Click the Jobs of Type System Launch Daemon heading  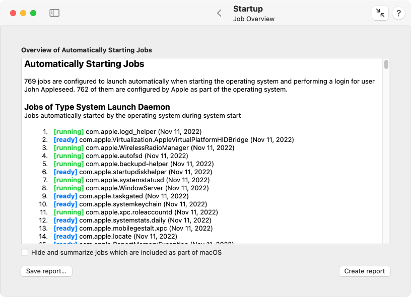(97, 107)
